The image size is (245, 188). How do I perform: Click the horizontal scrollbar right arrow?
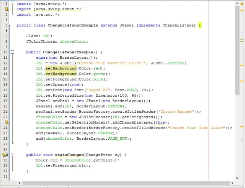[232, 183]
